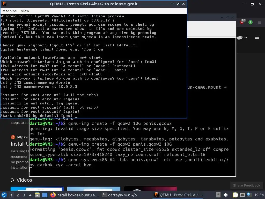Click 'Formatting penis.qcow2' output line in terminal

pyautogui.click(x=129, y=152)
